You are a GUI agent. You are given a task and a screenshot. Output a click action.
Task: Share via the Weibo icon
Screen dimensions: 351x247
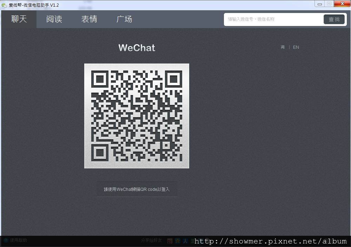pyautogui.click(x=170, y=241)
